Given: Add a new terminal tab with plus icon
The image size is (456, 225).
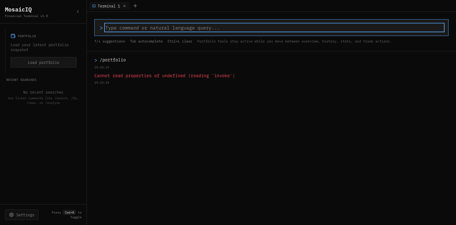Looking at the screenshot, I should (x=135, y=6).
